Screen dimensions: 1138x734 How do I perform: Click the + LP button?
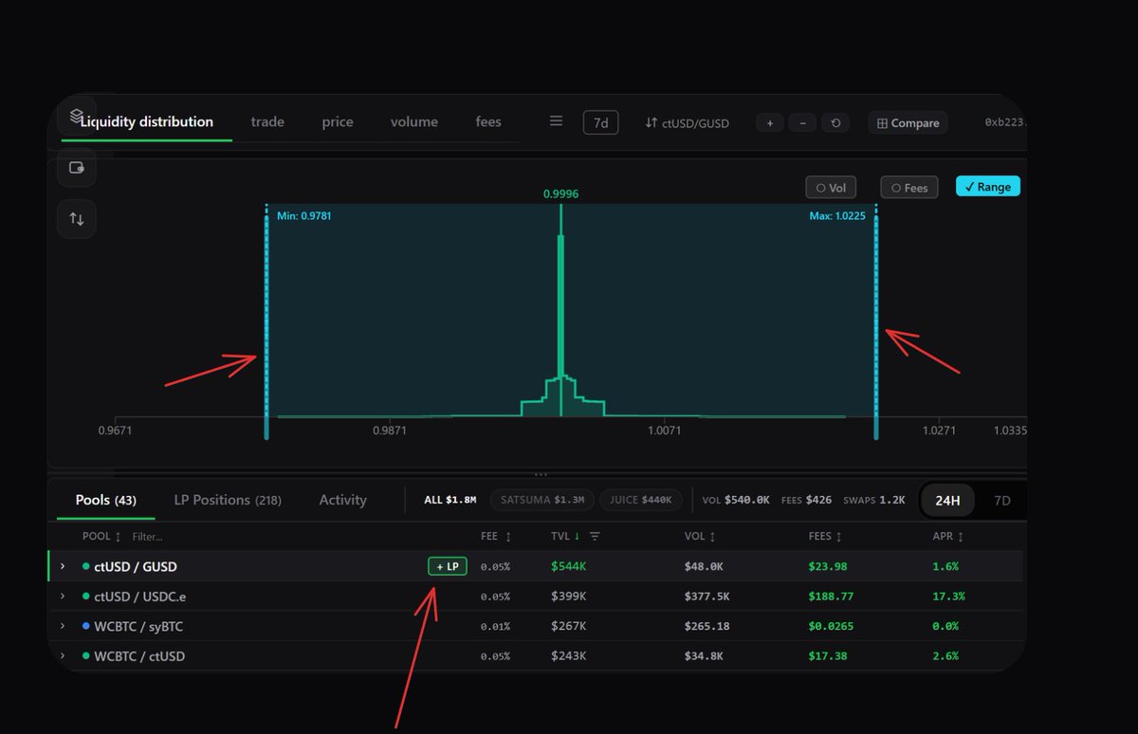448,566
